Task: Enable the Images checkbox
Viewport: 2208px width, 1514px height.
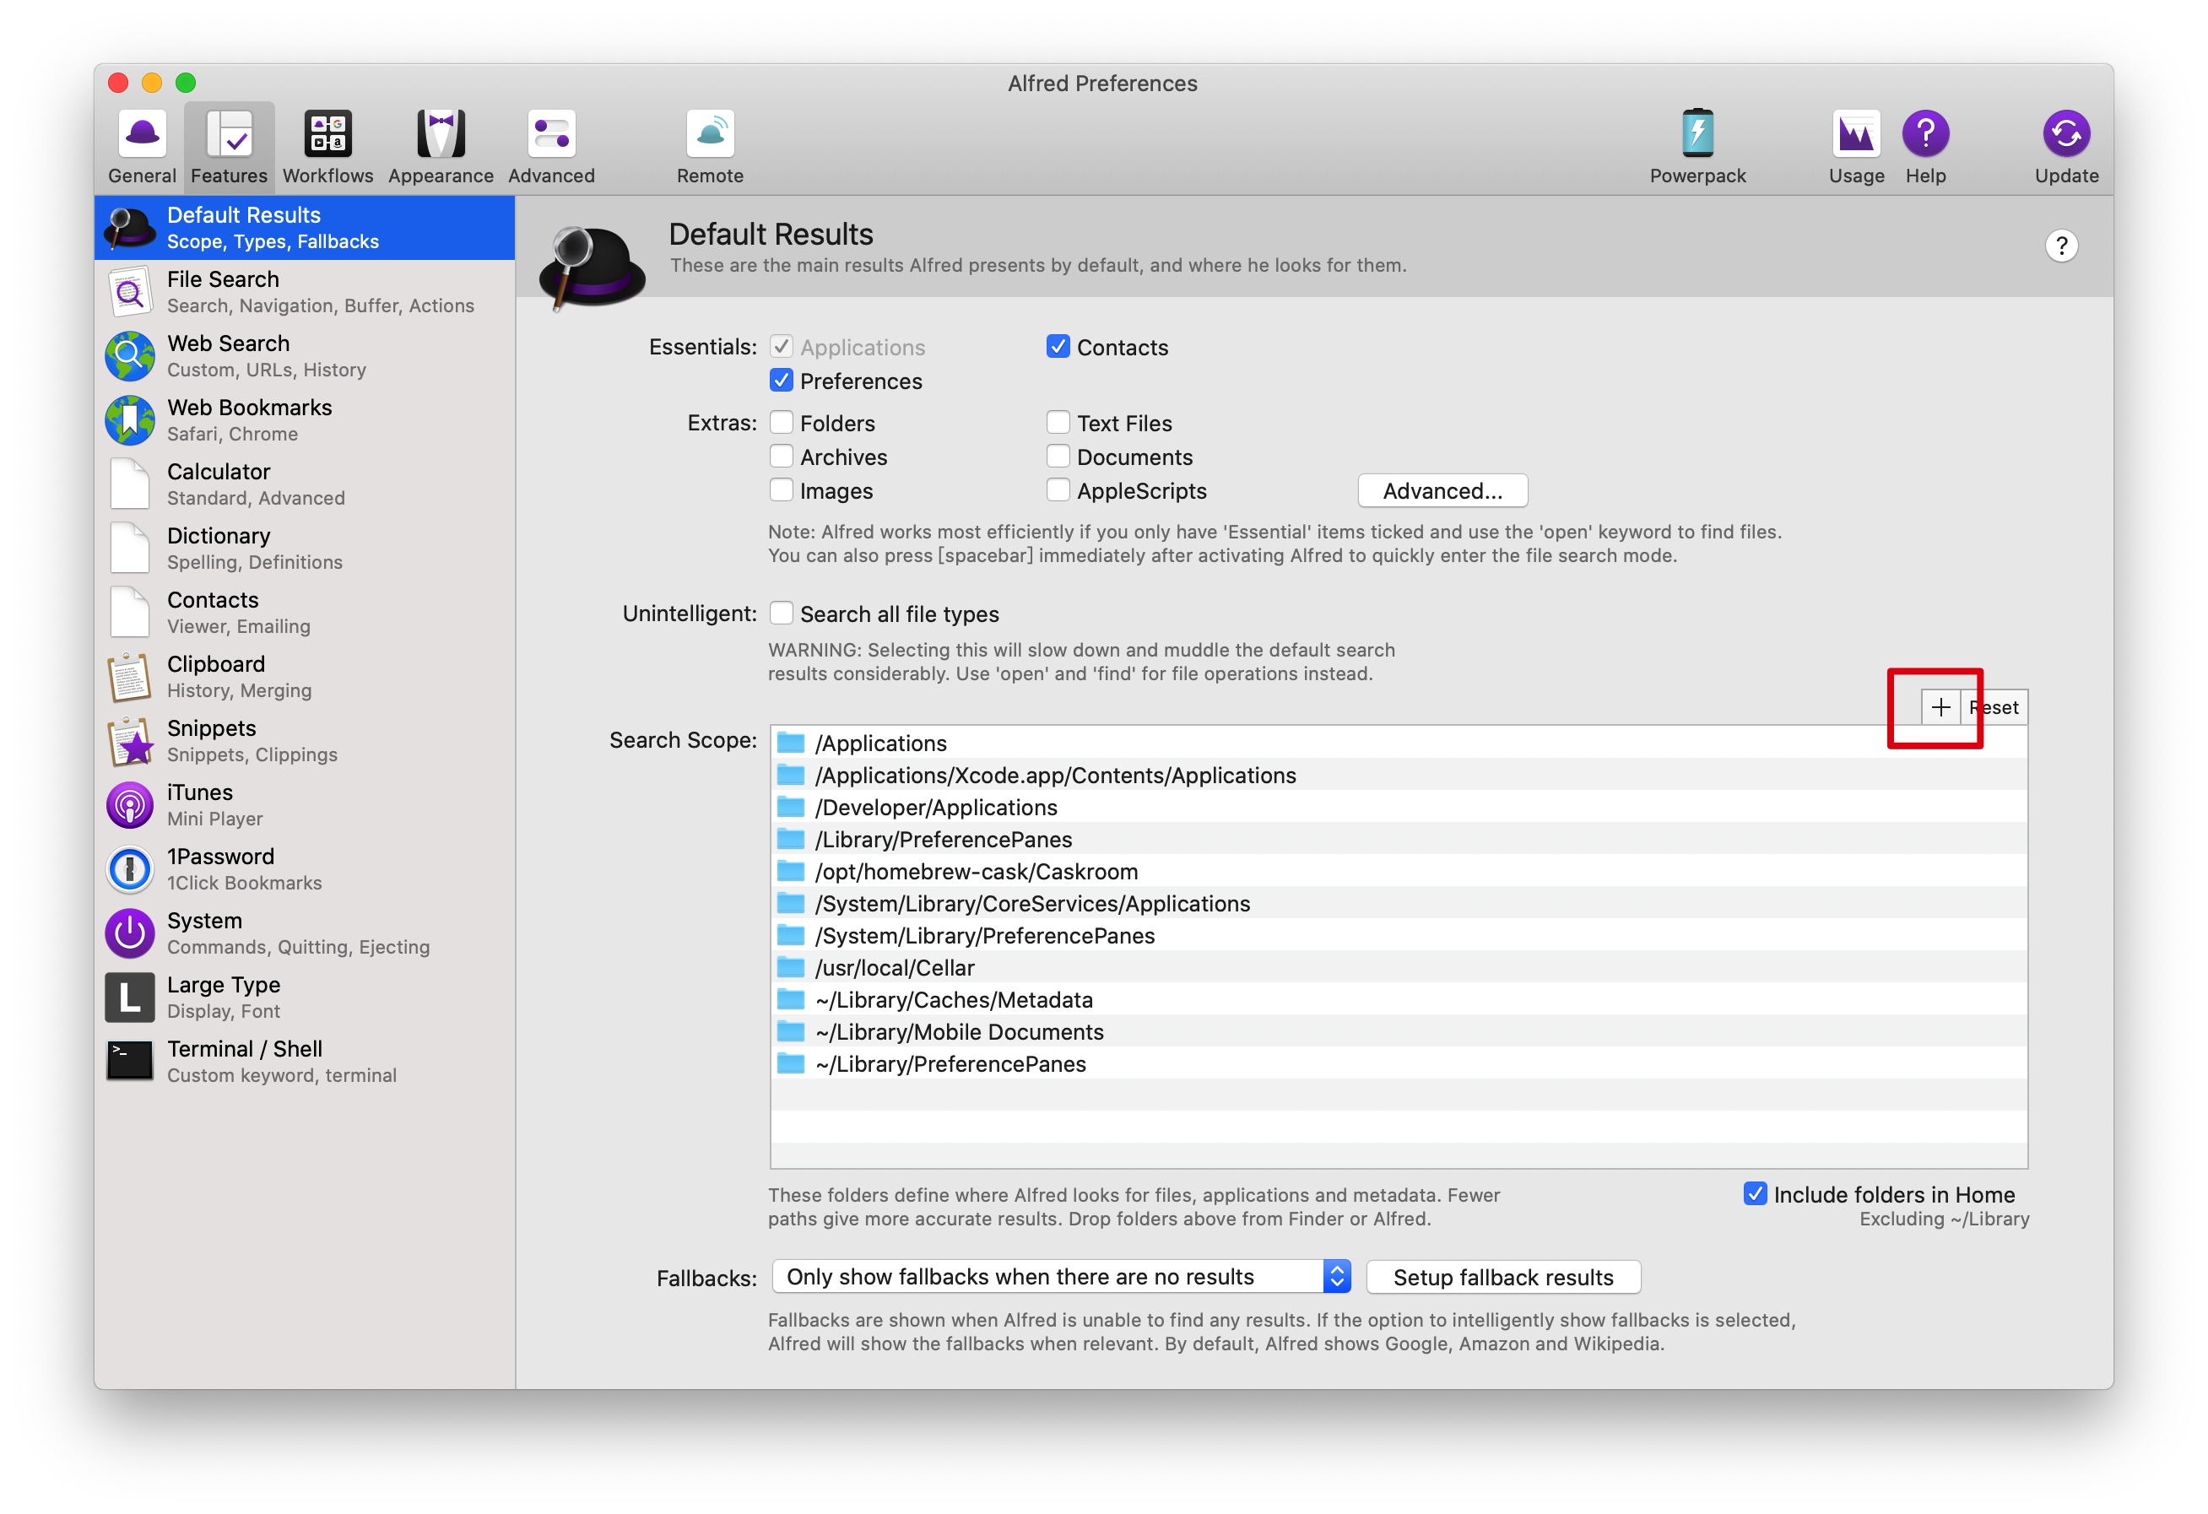Action: tap(781, 490)
